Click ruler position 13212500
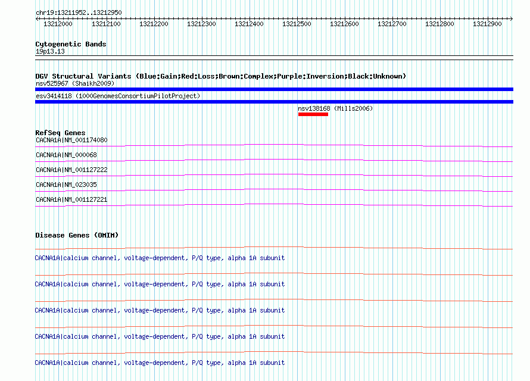530x381 pixels. pos(297,24)
